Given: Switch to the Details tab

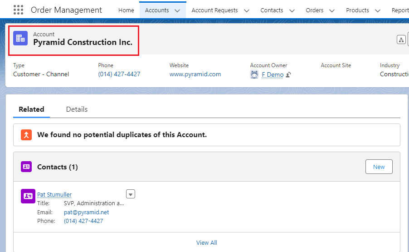Looking at the screenshot, I should (77, 109).
